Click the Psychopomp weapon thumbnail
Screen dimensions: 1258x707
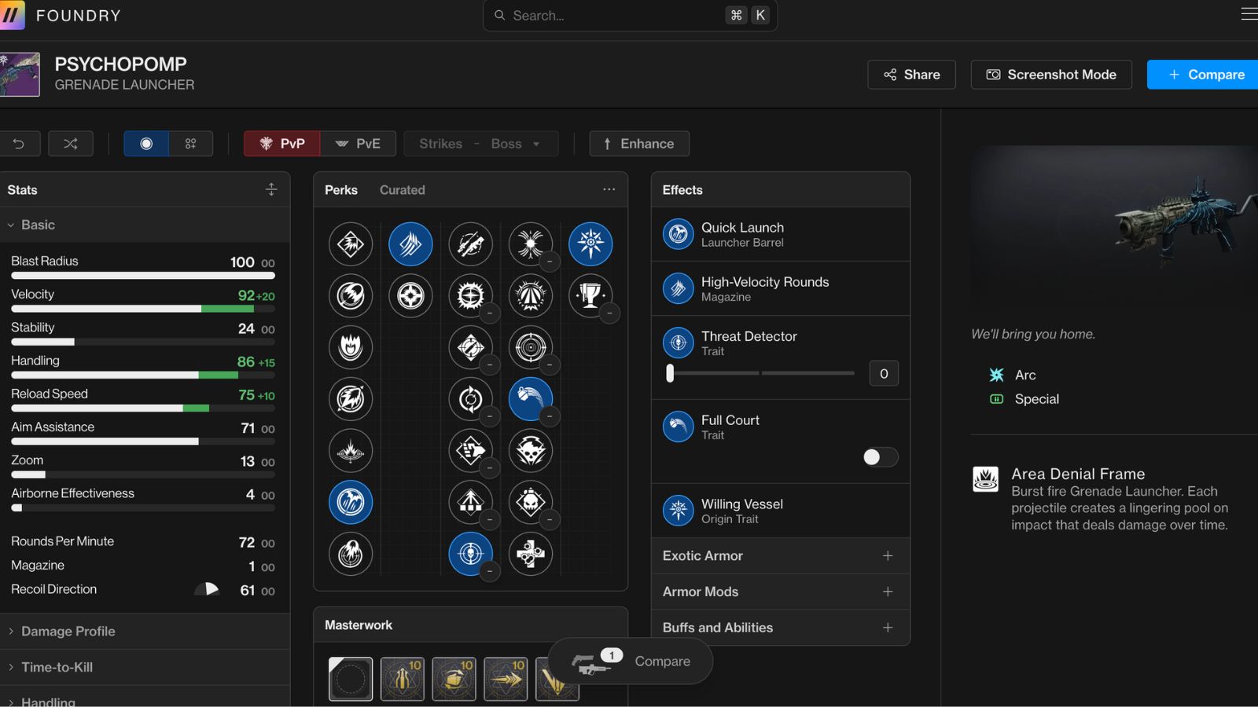[20, 75]
